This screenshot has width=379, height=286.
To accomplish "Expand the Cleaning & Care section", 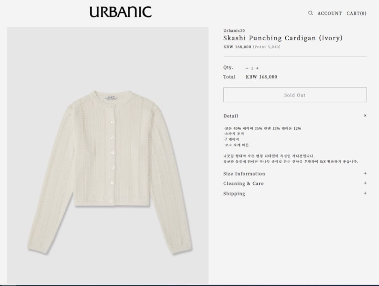I will [243, 183].
